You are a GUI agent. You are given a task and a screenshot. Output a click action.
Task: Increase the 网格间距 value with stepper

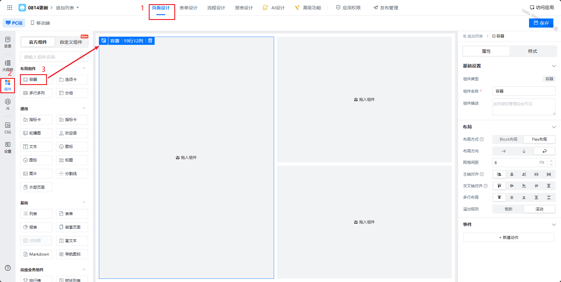click(551, 161)
